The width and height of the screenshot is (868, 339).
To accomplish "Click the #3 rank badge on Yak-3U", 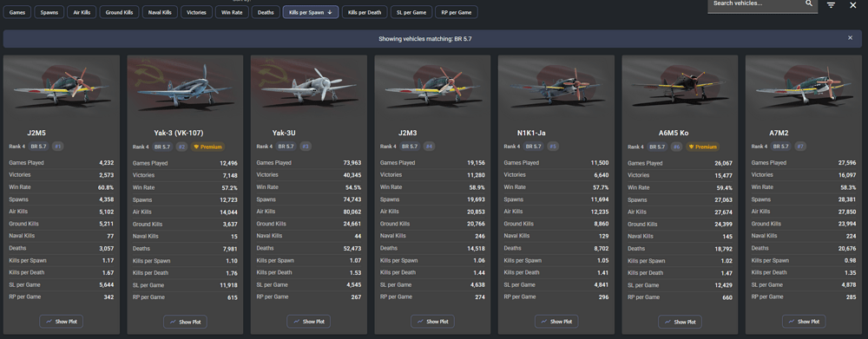I will tap(306, 146).
